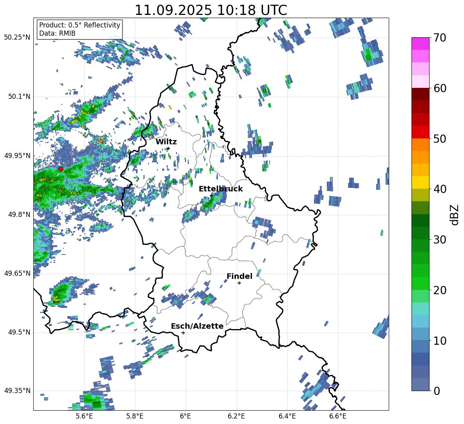The image size is (464, 424).
Task: Click the 5.6°E longitude label
Action: point(84,416)
